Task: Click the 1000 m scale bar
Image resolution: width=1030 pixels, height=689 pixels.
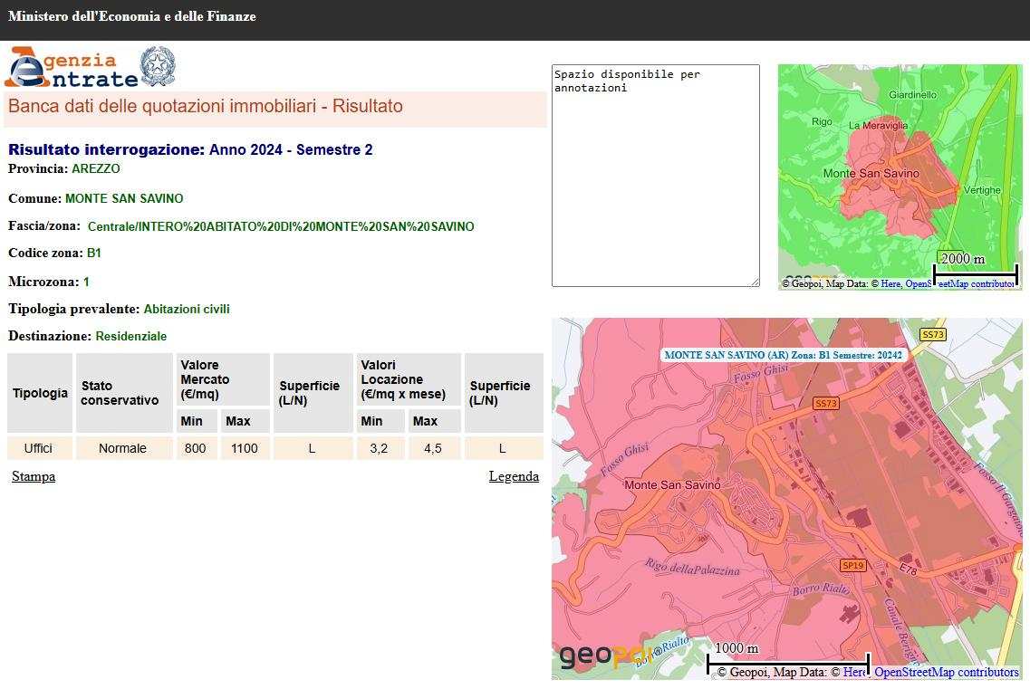Action: point(787,663)
